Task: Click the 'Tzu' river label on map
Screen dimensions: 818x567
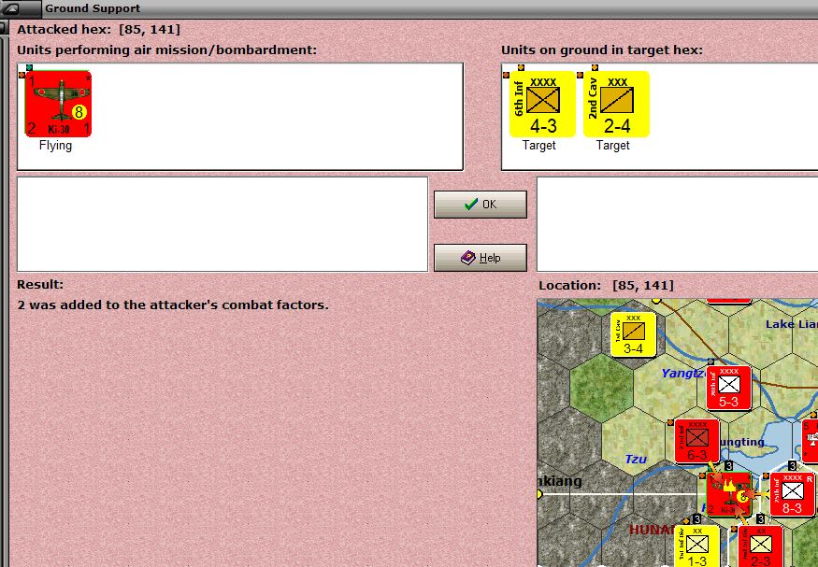Action: tap(636, 460)
